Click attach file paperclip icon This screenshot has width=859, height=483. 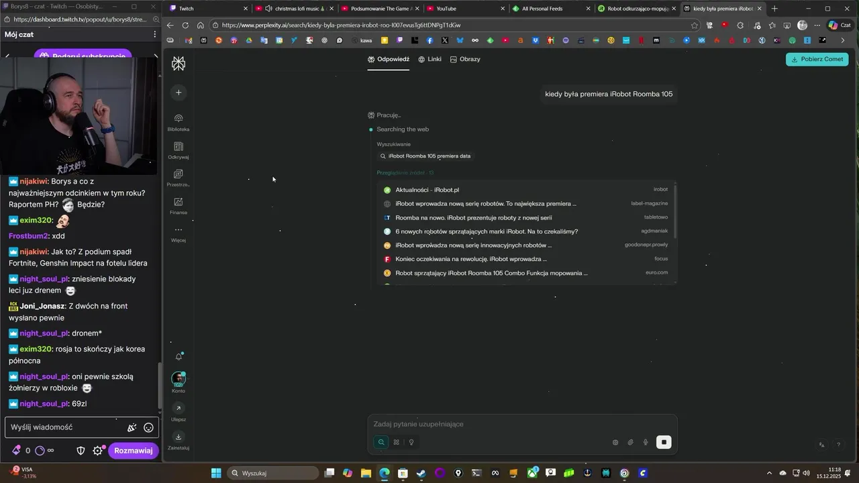[631, 442]
